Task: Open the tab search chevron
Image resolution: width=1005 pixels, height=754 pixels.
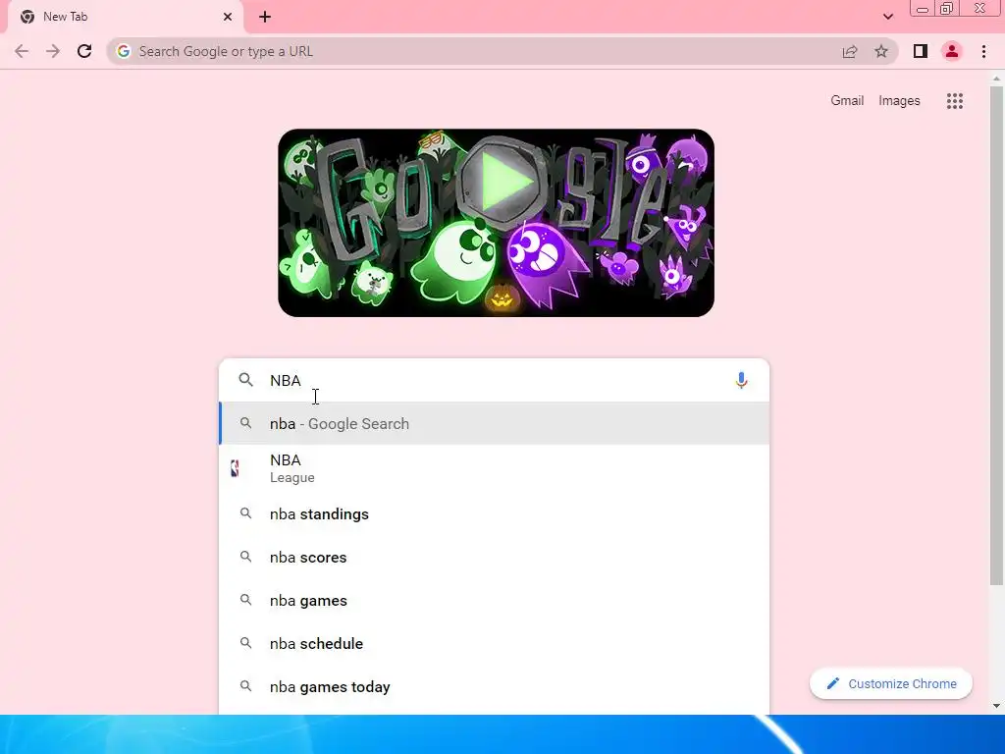Action: coord(887,17)
